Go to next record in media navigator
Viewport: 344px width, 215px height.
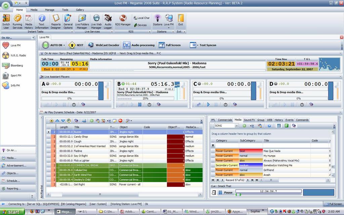coord(248,180)
